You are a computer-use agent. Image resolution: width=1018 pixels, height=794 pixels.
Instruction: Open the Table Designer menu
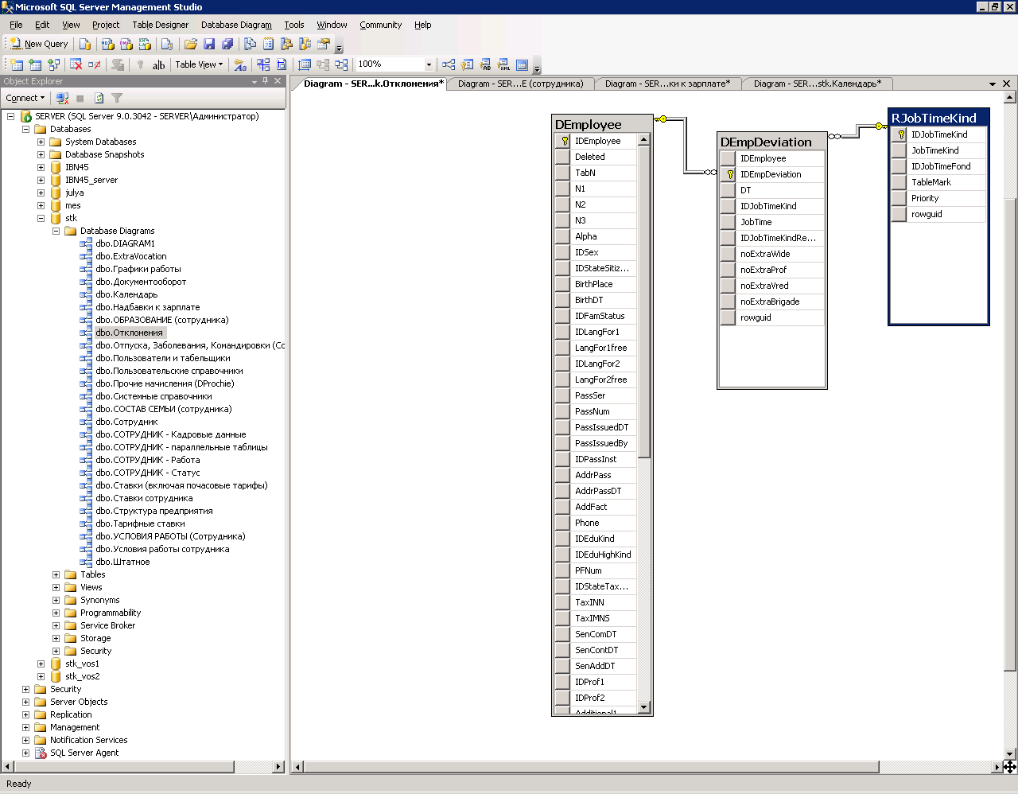tap(160, 25)
